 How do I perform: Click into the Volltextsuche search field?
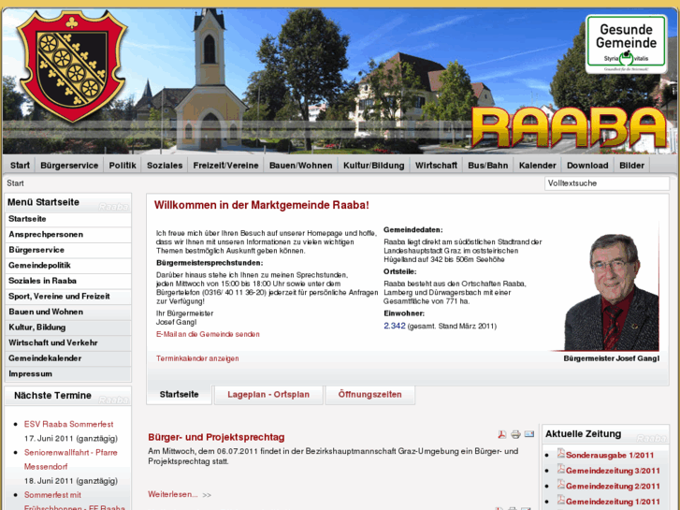[607, 183]
